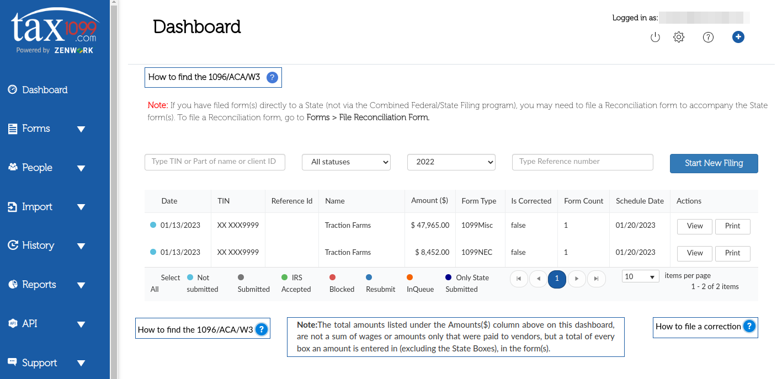Filter by Resubmit status legend

[380, 284]
